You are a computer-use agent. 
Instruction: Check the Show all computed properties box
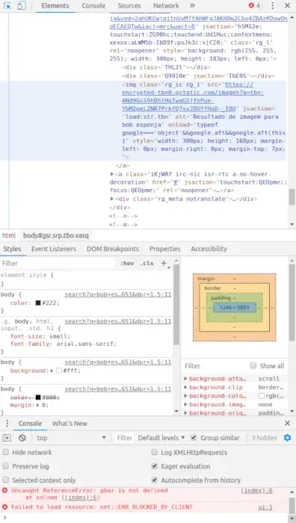pyautogui.click(x=253, y=365)
